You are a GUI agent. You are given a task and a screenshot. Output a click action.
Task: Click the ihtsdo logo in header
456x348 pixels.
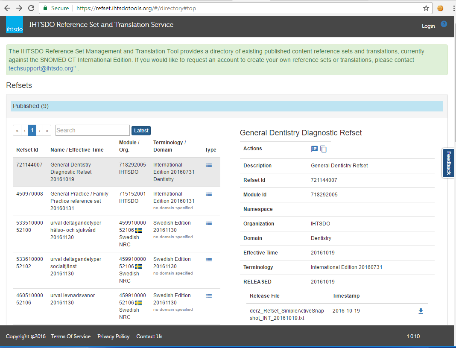(x=15, y=25)
